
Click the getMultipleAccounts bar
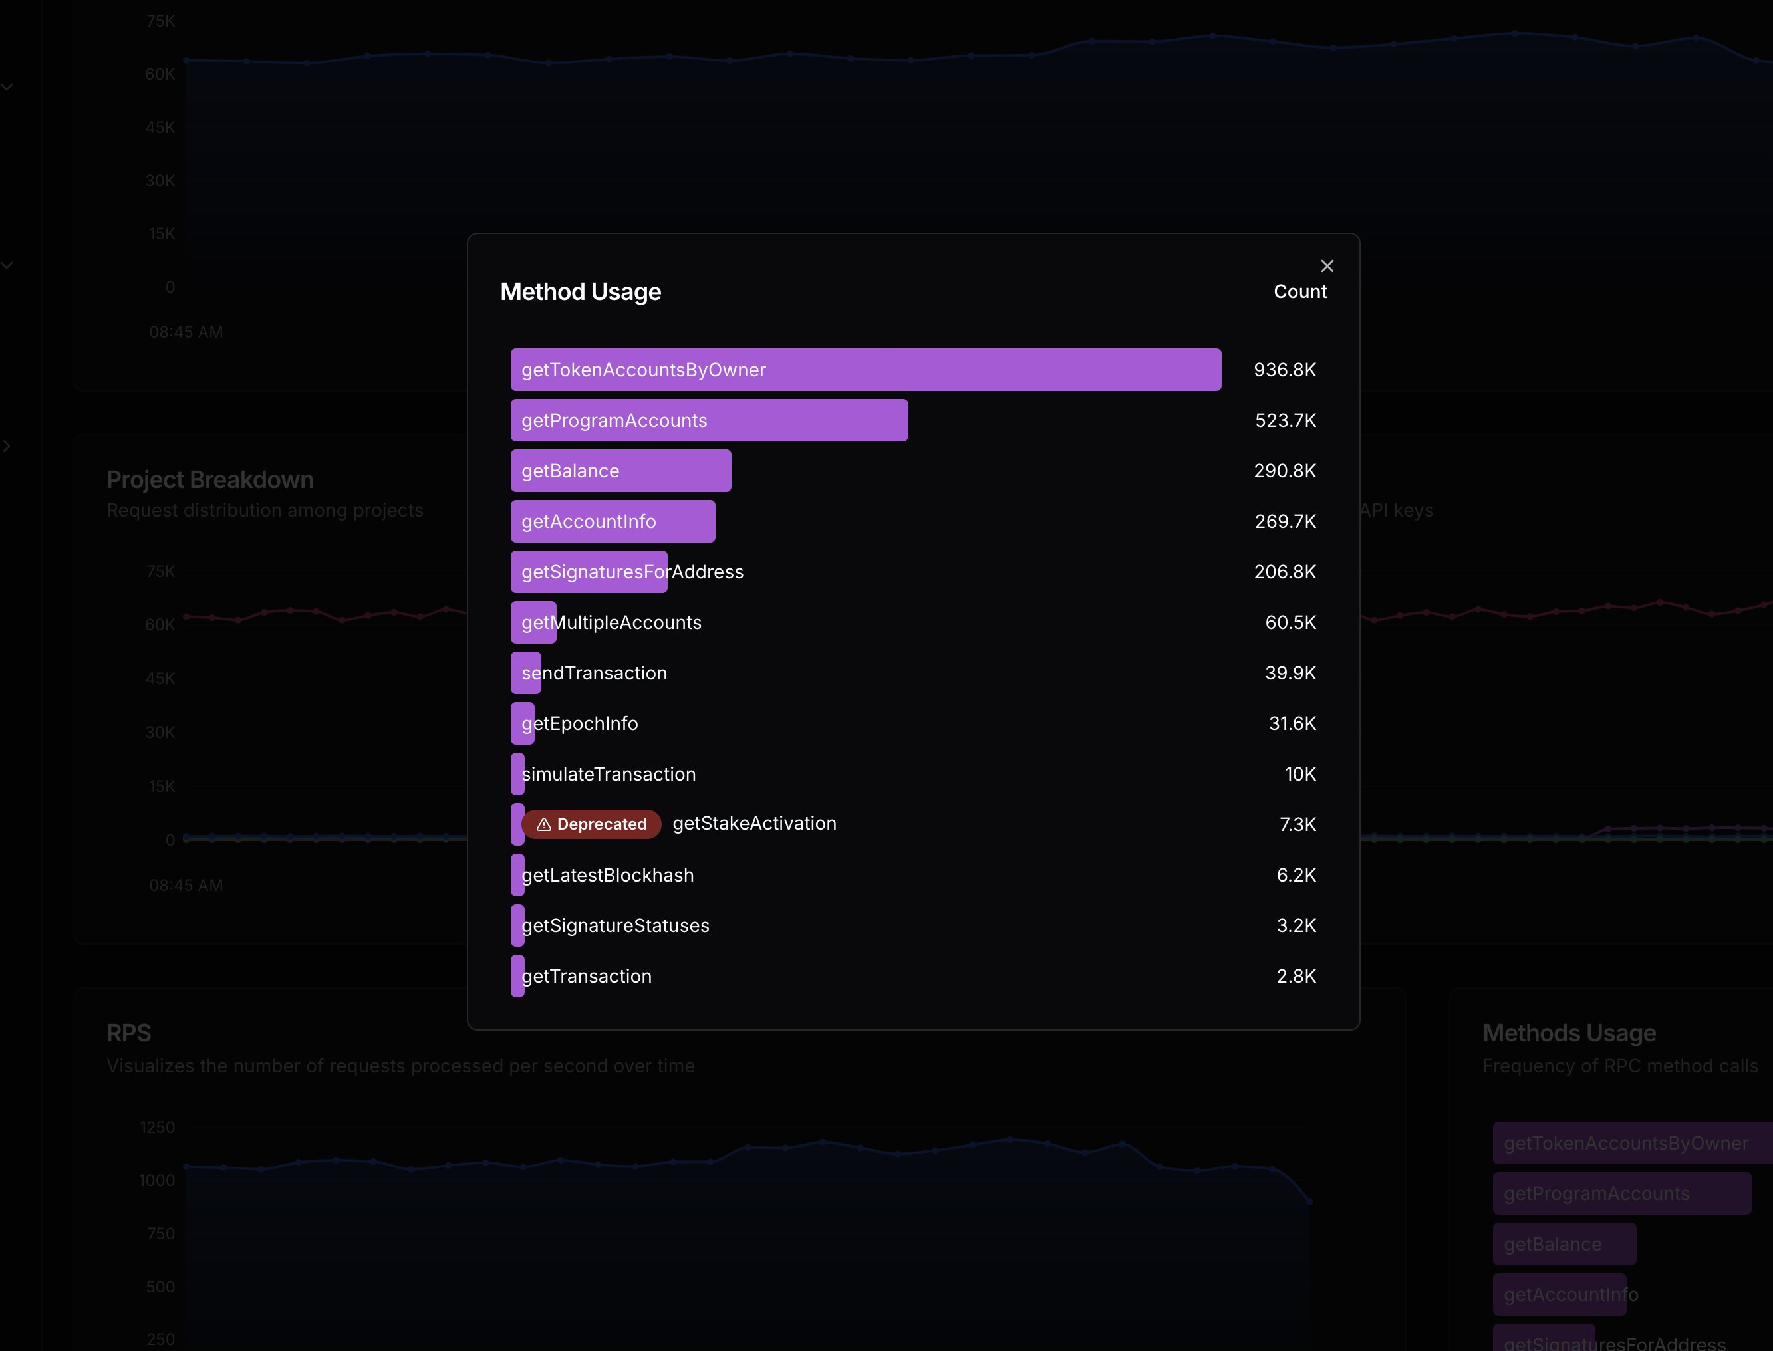(x=533, y=622)
